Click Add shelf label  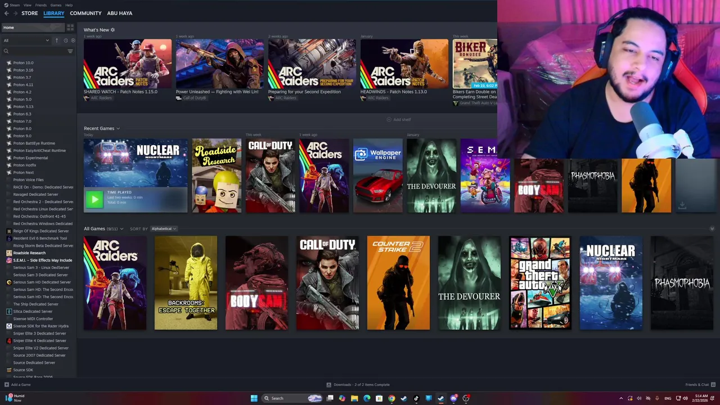click(402, 119)
